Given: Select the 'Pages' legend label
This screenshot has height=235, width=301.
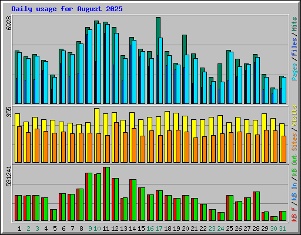Looking at the screenshot, I should (x=294, y=72).
